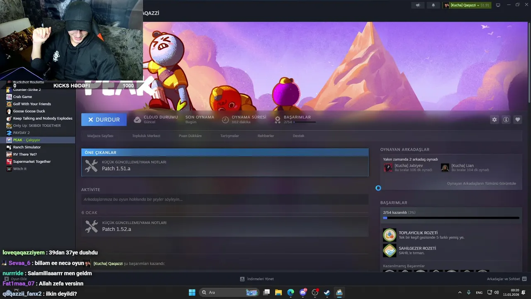Switch to Big Picture mode monitor icon

tap(498, 5)
